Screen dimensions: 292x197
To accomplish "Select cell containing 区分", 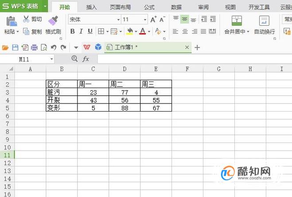I will pyautogui.click(x=62, y=84).
